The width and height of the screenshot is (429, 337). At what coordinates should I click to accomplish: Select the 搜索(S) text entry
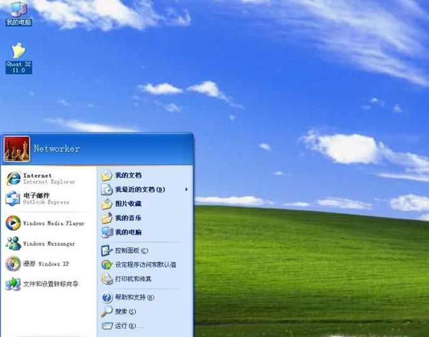pos(125,312)
